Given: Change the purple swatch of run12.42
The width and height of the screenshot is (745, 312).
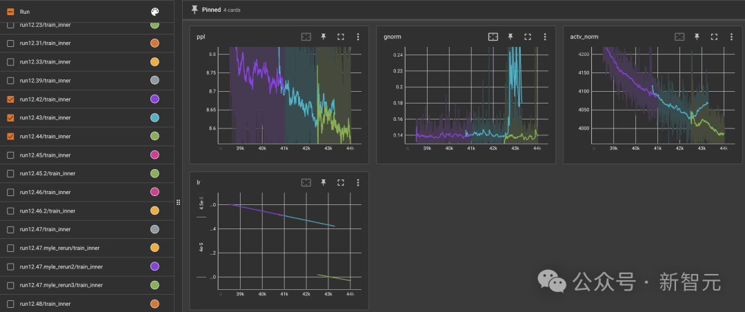Looking at the screenshot, I should click(x=155, y=99).
